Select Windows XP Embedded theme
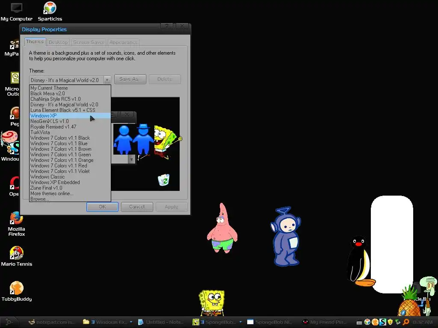Screen dimensions: 438x328 70,182
